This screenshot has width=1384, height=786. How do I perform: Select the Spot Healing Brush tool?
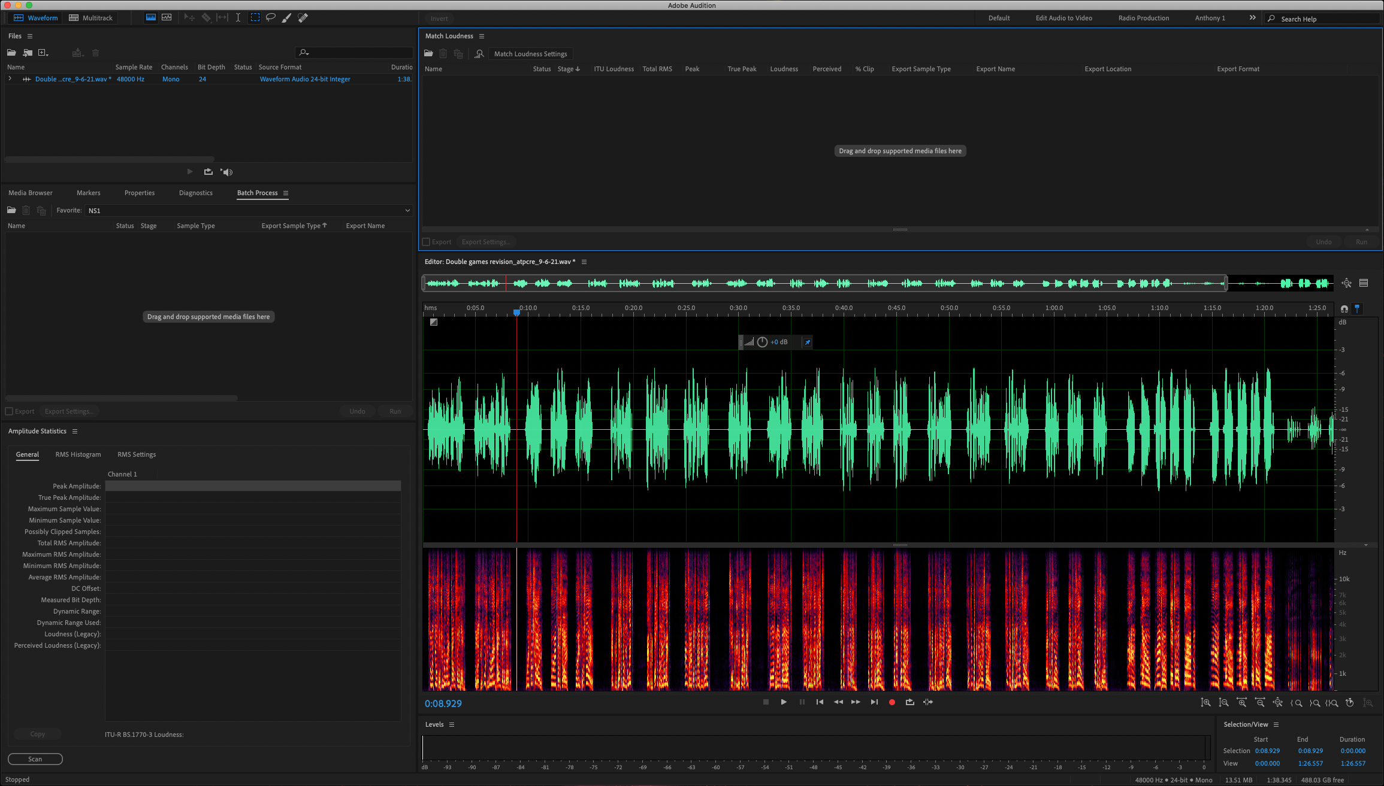click(303, 17)
